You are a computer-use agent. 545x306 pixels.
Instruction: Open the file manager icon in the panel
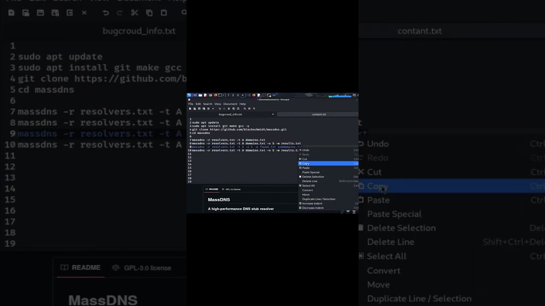tap(200, 95)
